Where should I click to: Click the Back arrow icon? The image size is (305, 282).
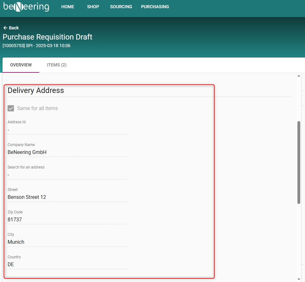click(x=5, y=28)
